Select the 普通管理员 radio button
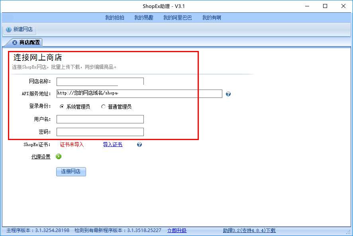 (x=103, y=106)
